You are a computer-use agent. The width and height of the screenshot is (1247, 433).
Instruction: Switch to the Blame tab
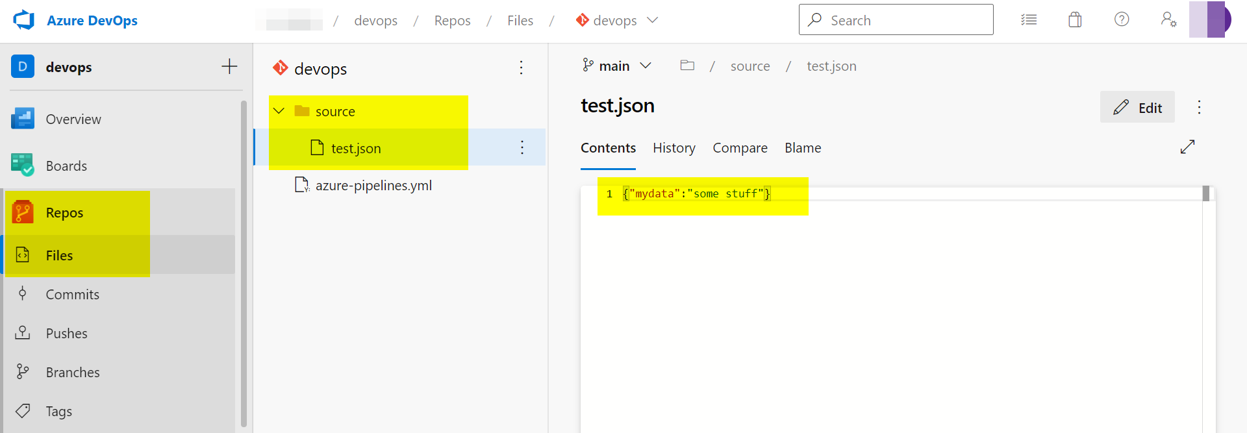tap(803, 148)
